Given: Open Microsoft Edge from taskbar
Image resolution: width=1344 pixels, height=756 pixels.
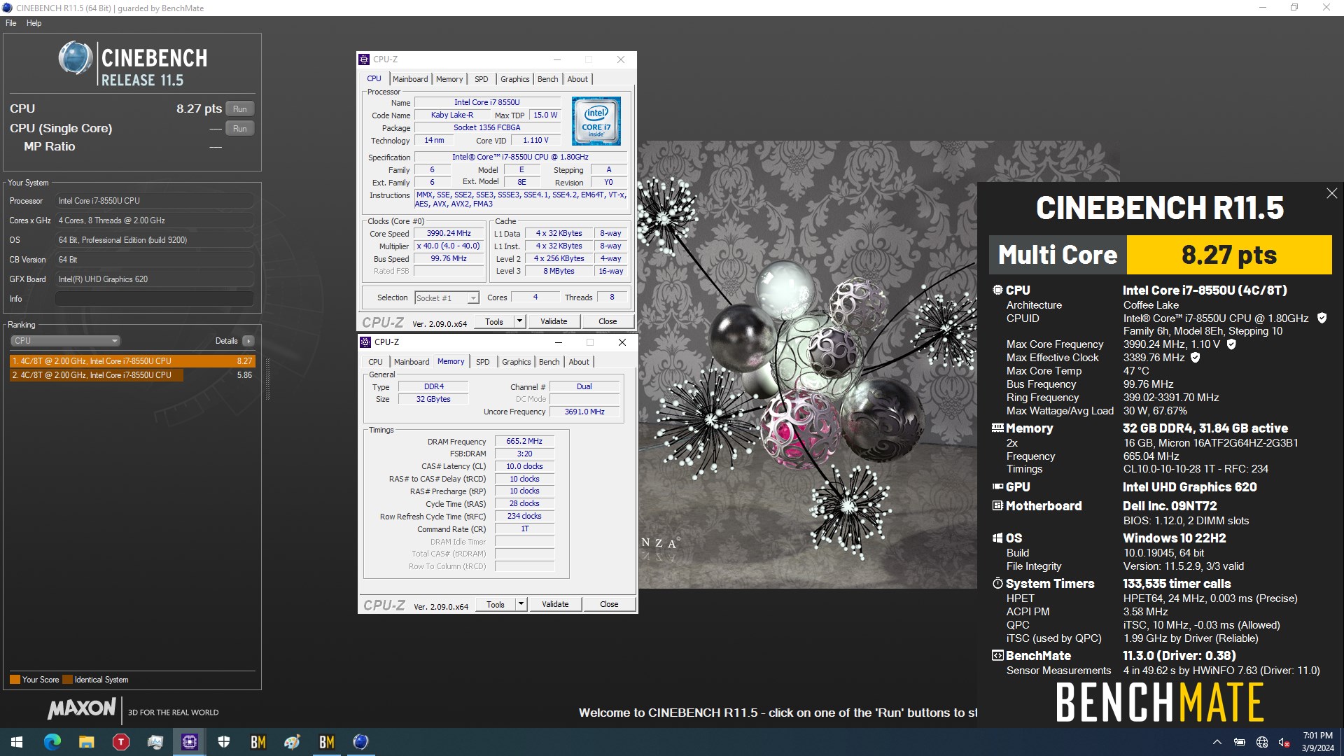Looking at the screenshot, I should tap(52, 742).
